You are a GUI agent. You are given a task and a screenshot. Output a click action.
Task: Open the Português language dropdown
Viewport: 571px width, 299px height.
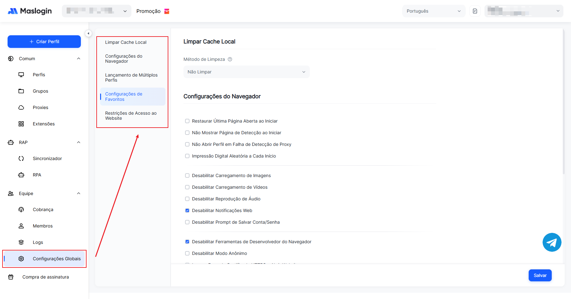[x=433, y=11]
